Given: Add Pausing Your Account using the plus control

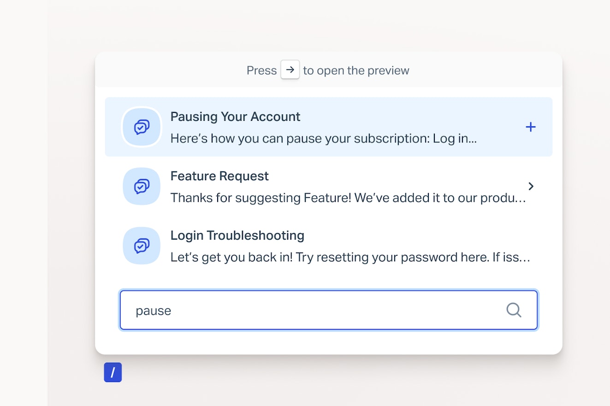Looking at the screenshot, I should tap(531, 127).
